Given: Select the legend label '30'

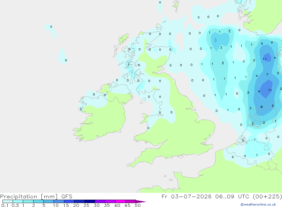Looking at the screenshot, I should pos(96,205).
